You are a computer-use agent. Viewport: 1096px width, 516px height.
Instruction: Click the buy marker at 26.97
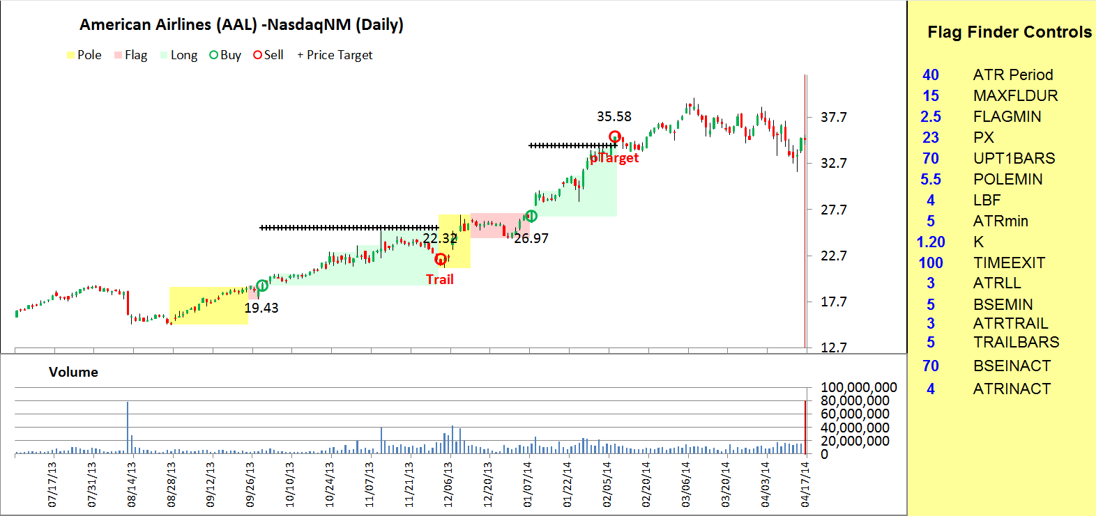(x=531, y=216)
